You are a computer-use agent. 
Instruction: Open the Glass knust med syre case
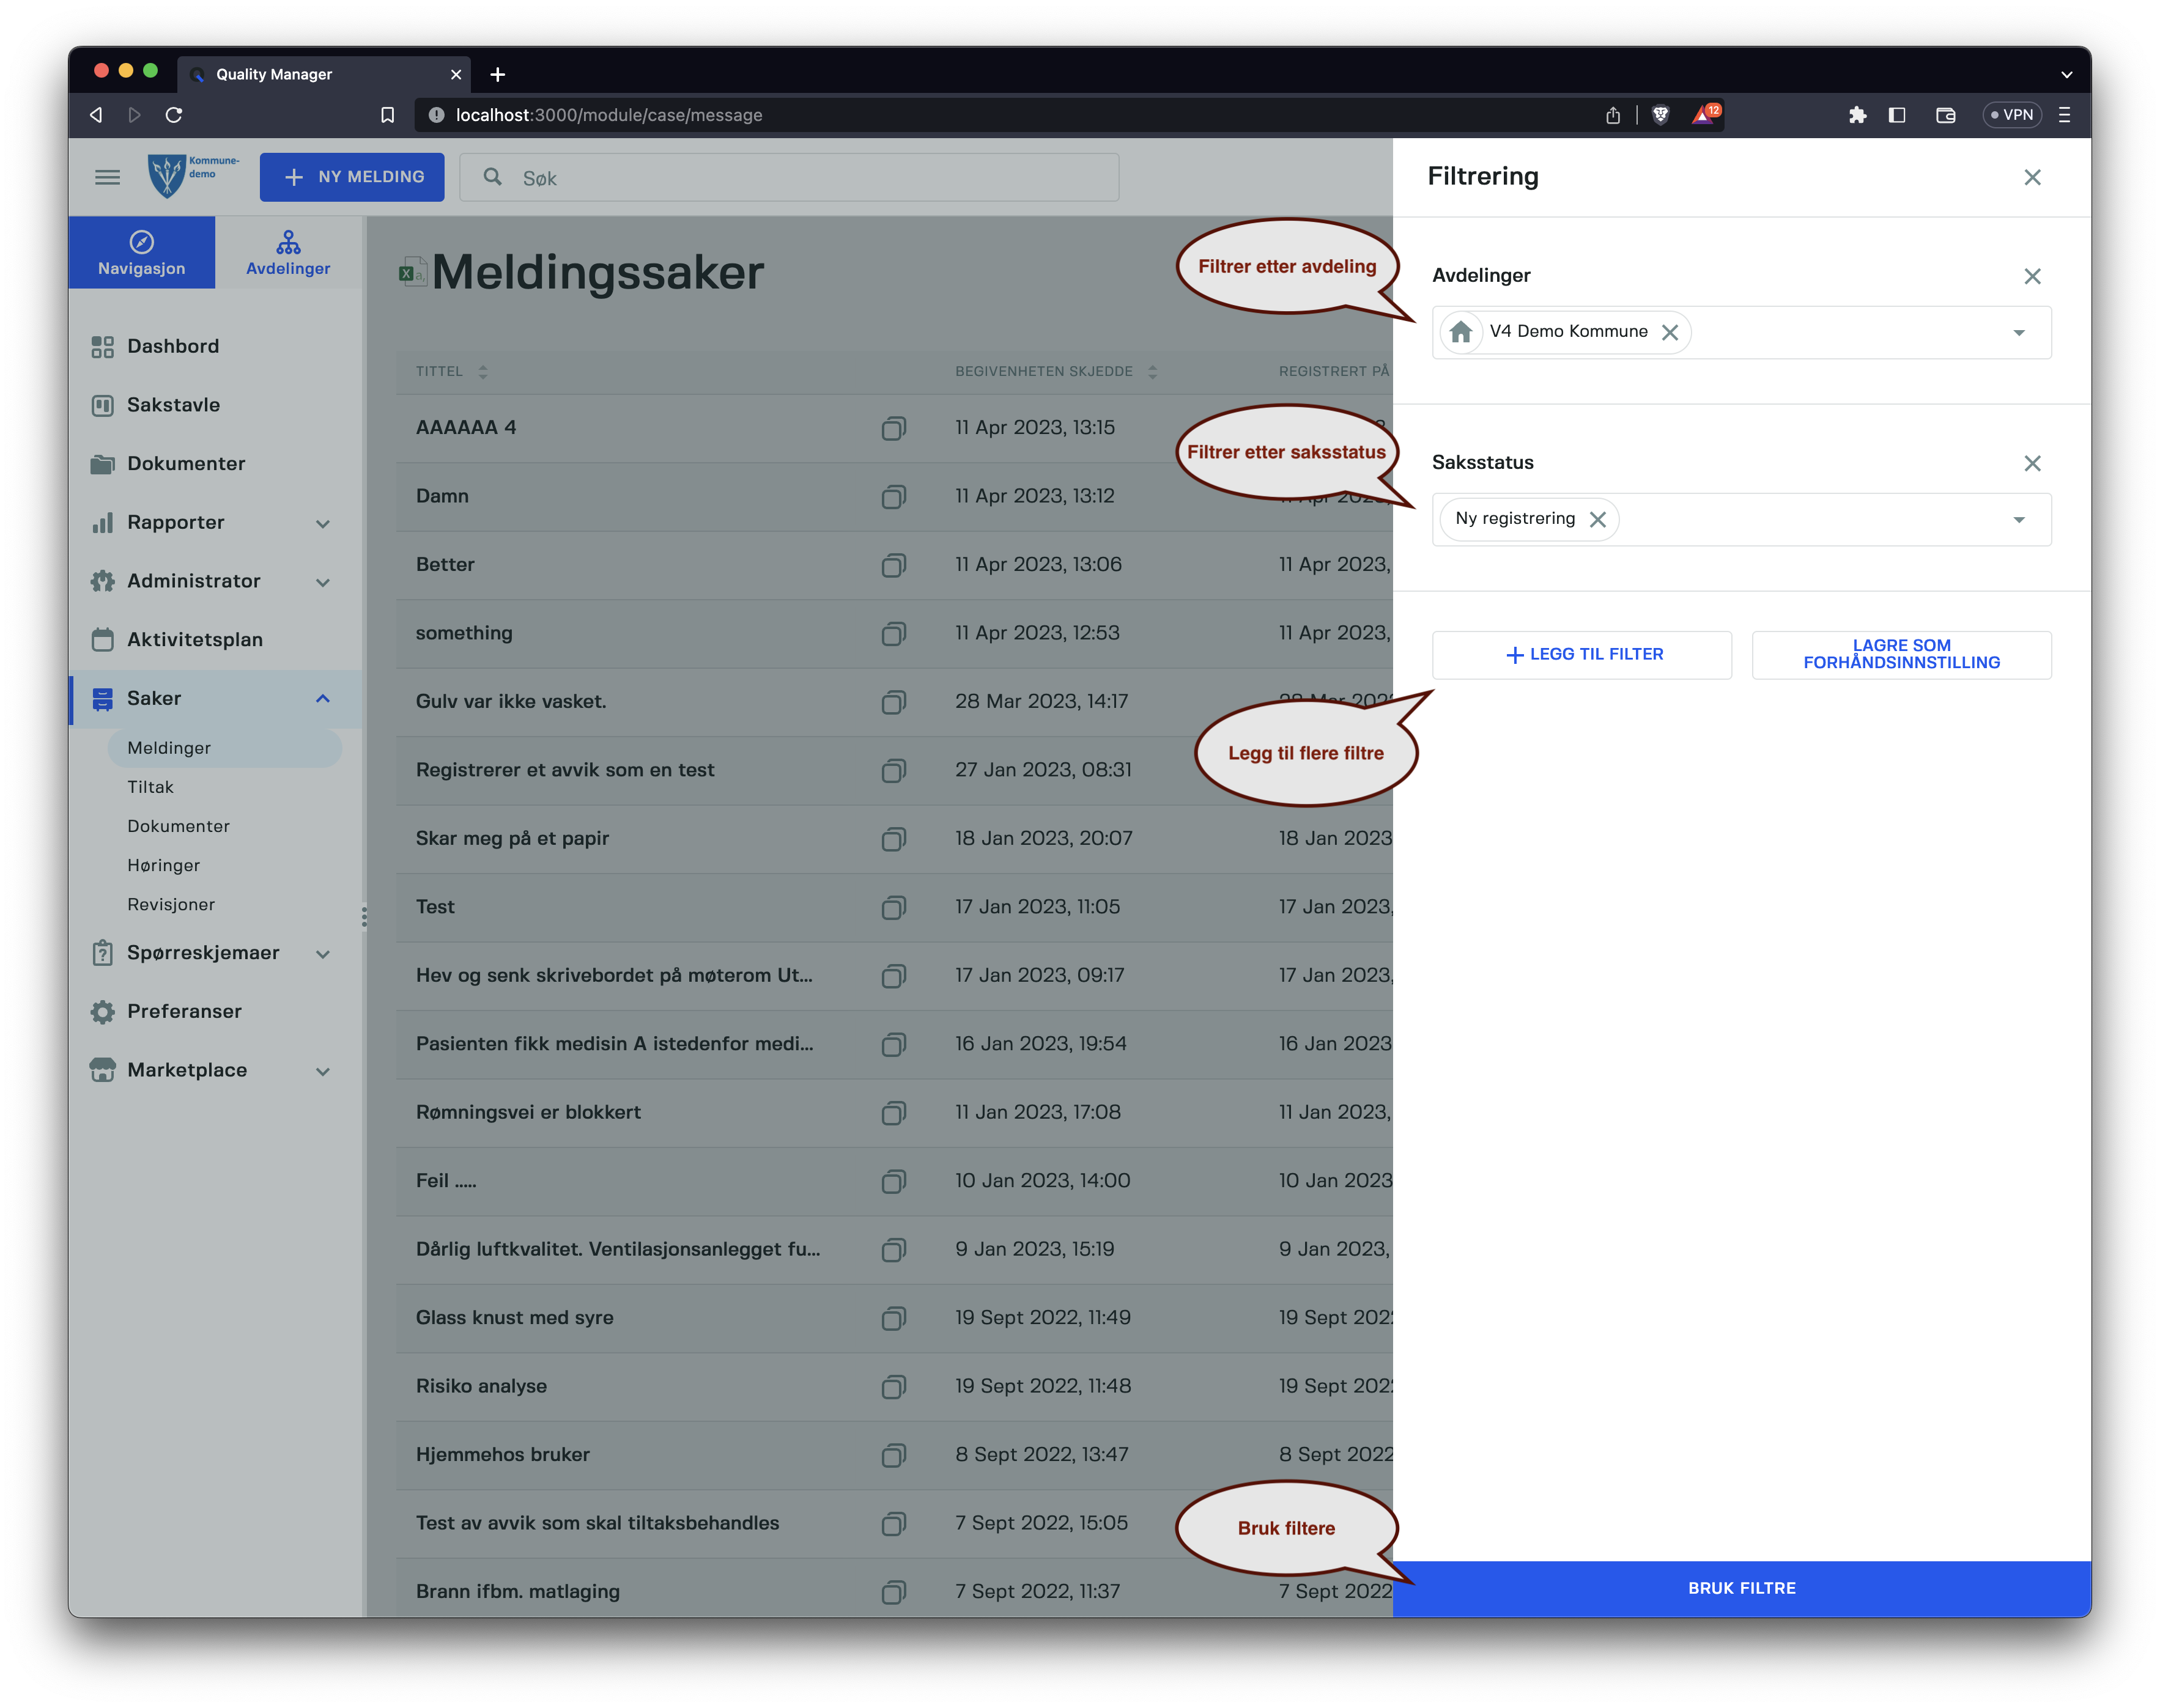pos(514,1318)
